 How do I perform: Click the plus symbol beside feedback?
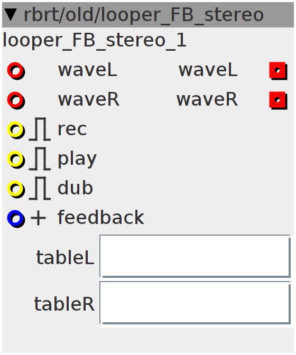tap(38, 218)
